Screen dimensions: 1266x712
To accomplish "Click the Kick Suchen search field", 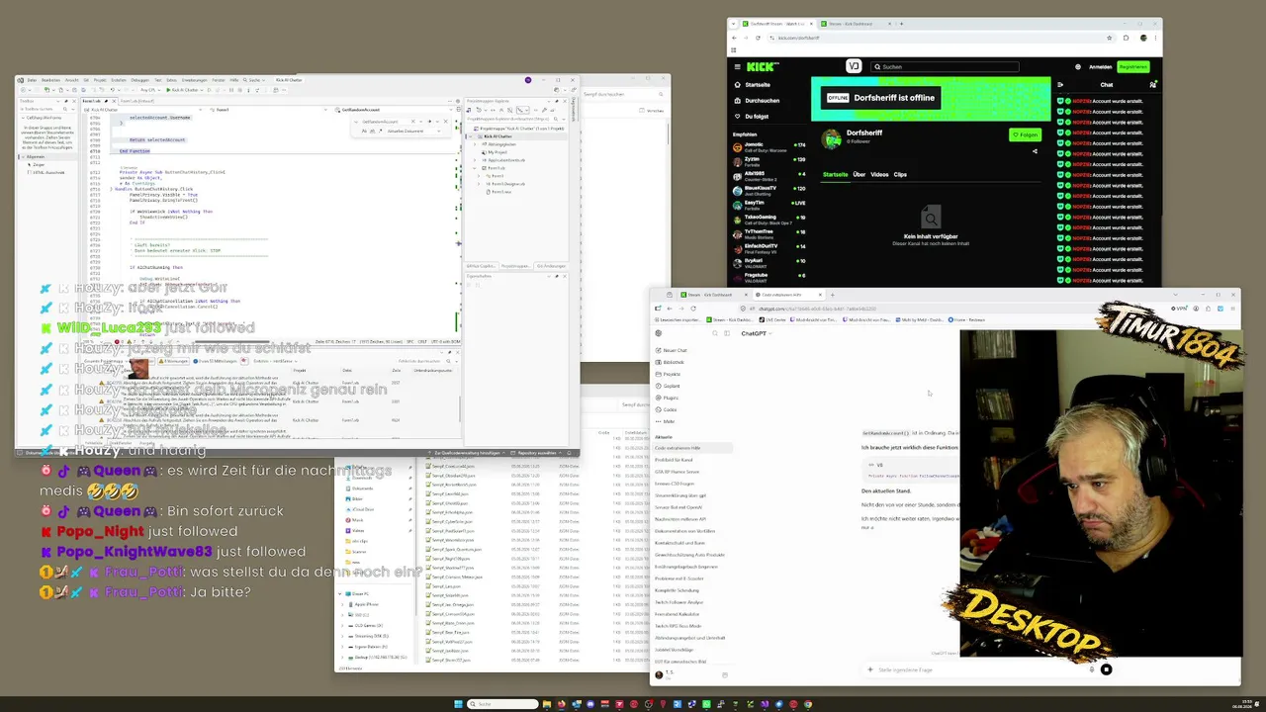I will (x=945, y=66).
